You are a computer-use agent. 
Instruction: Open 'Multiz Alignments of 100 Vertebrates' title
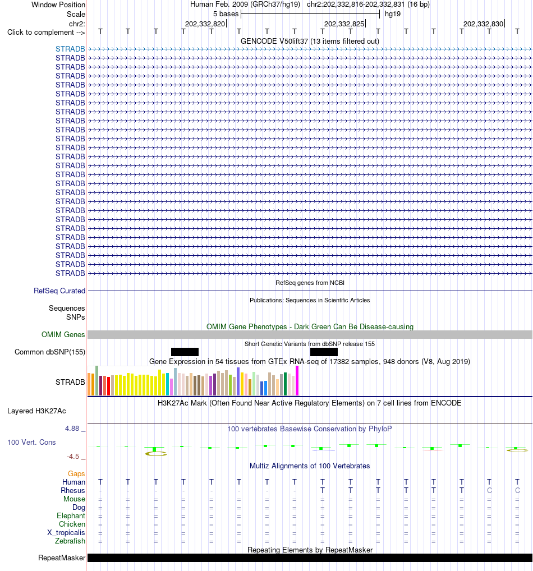point(310,466)
